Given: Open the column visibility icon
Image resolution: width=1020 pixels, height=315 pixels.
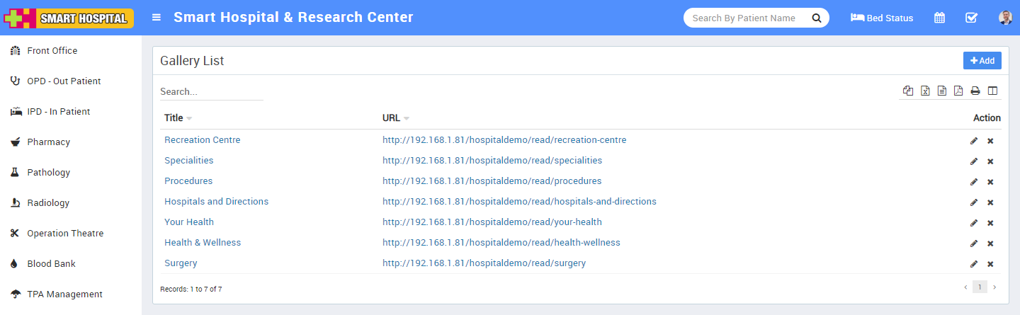Looking at the screenshot, I should tap(992, 91).
